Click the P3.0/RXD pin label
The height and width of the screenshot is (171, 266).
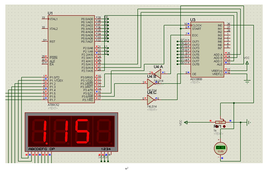tap(87, 77)
